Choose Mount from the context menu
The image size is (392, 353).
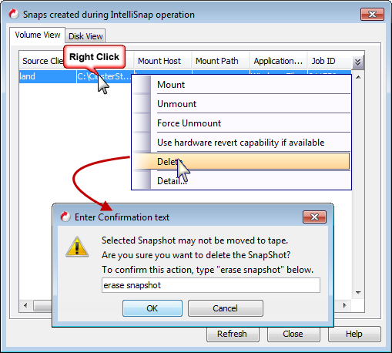241,85
